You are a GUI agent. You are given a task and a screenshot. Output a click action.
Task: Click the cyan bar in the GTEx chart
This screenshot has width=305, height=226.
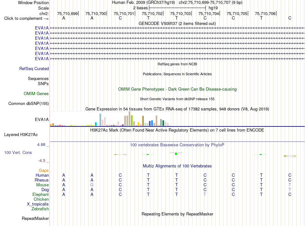[96, 124]
